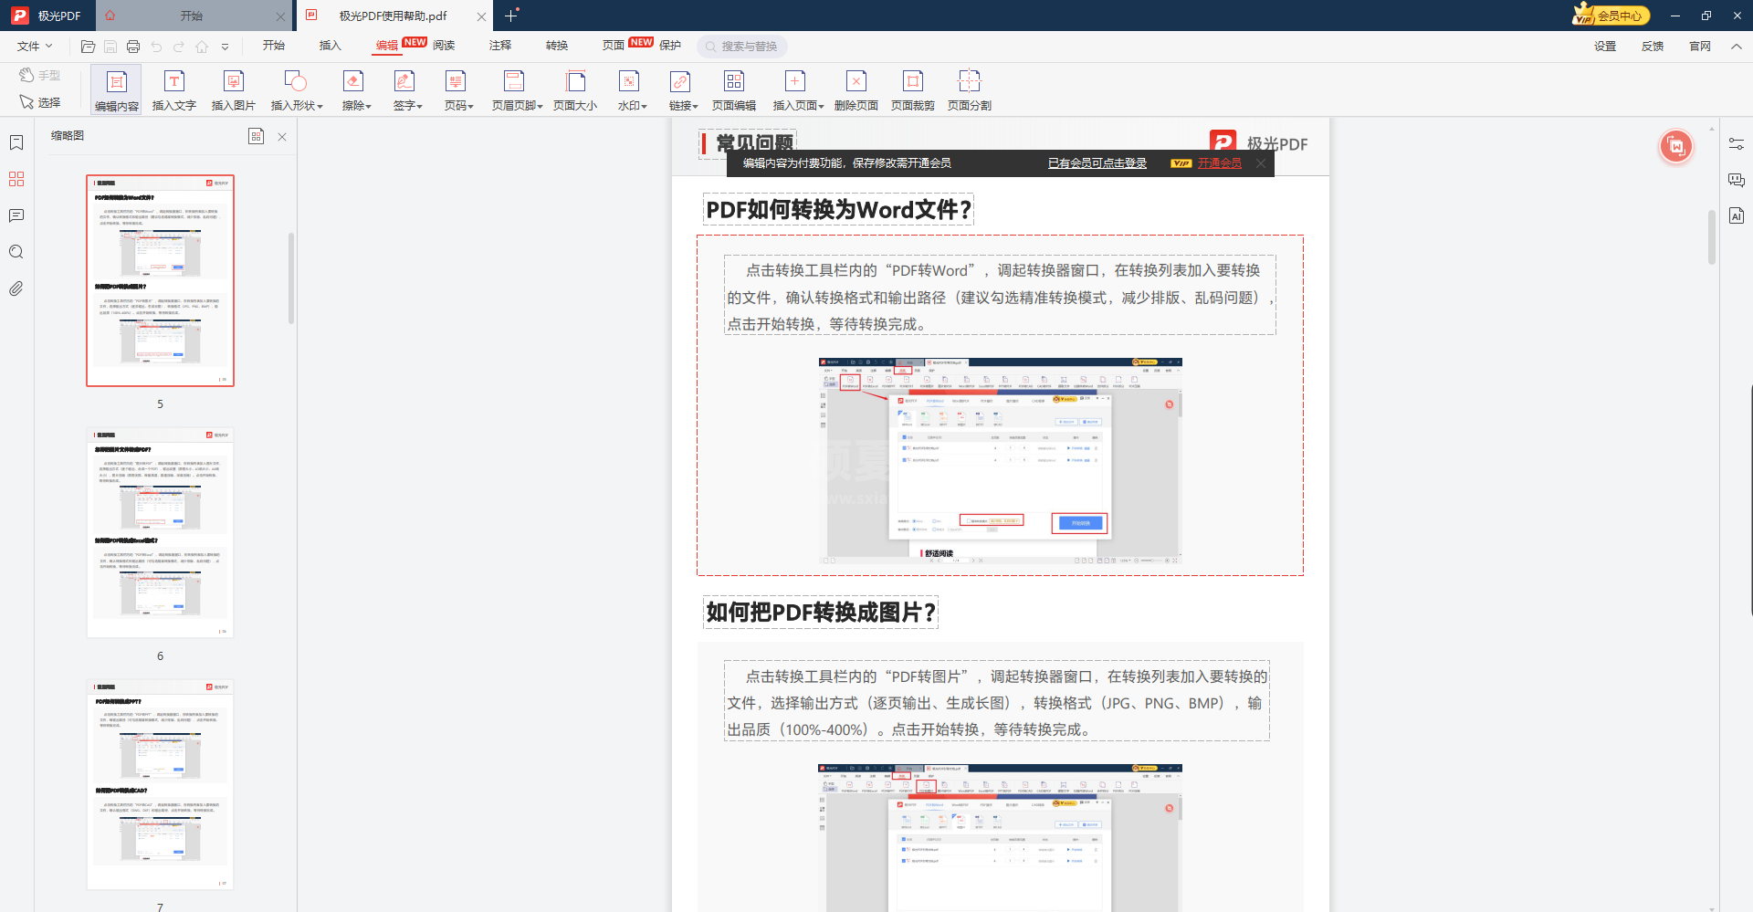
Task: Open the 文件 menu
Action: point(35,46)
